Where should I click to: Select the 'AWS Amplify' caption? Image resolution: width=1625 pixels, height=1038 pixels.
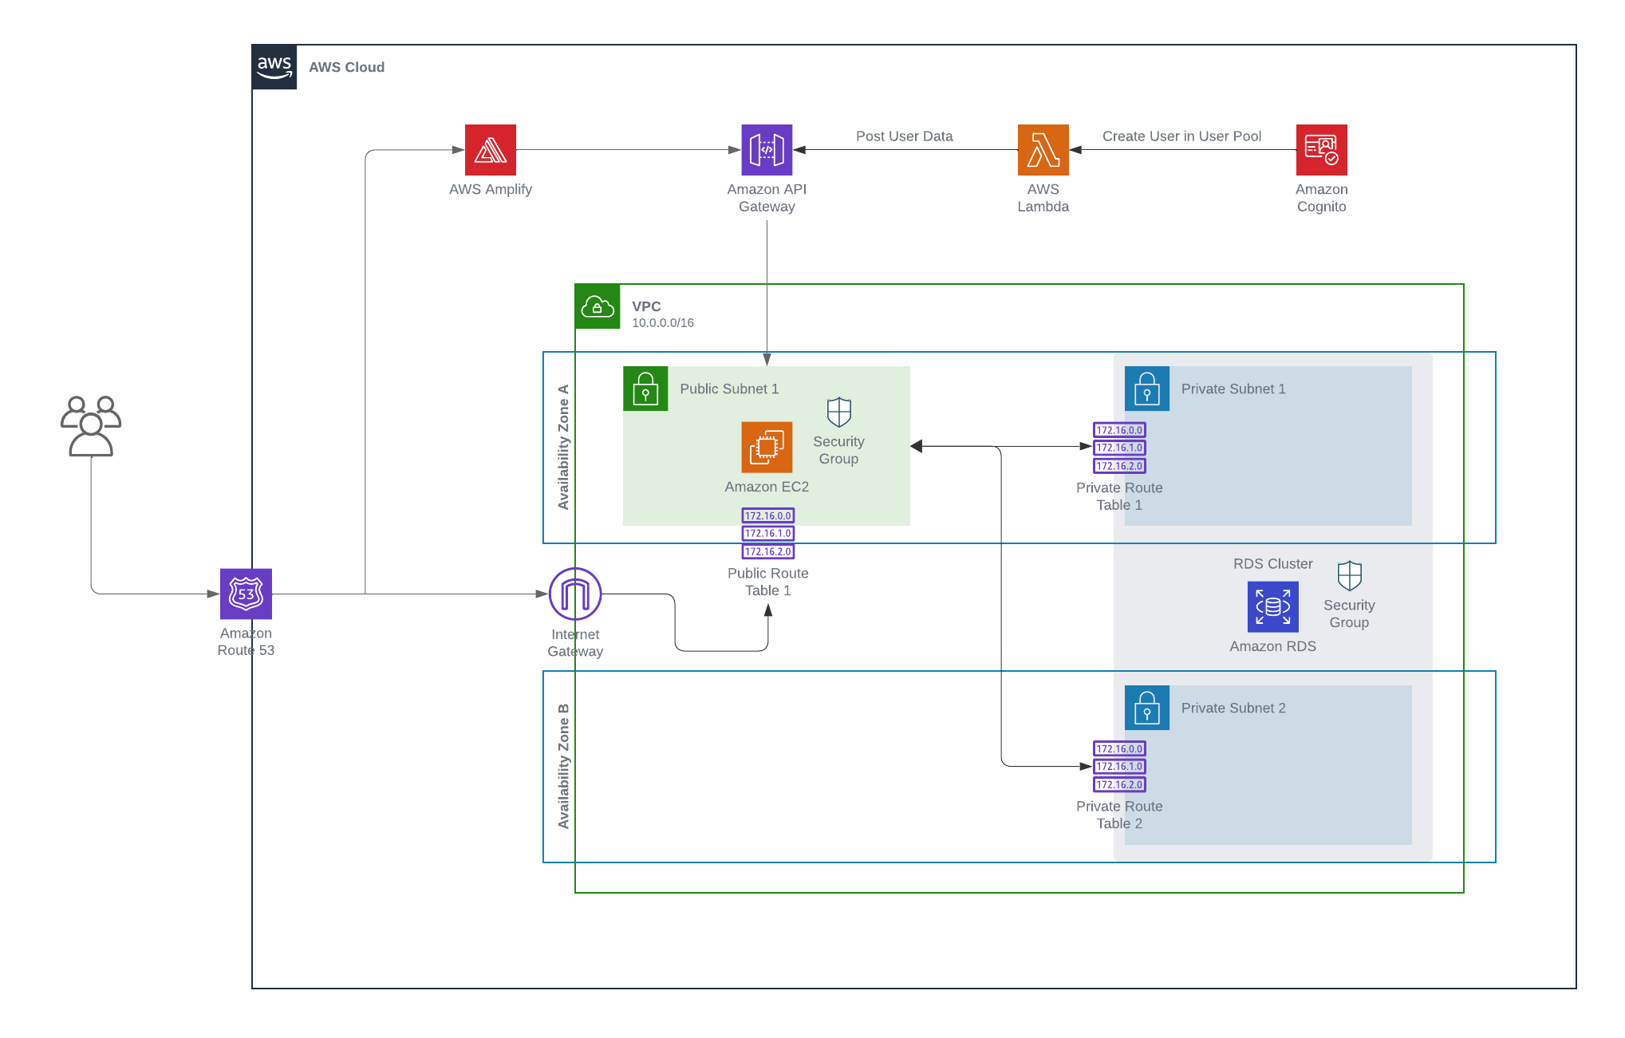491,189
